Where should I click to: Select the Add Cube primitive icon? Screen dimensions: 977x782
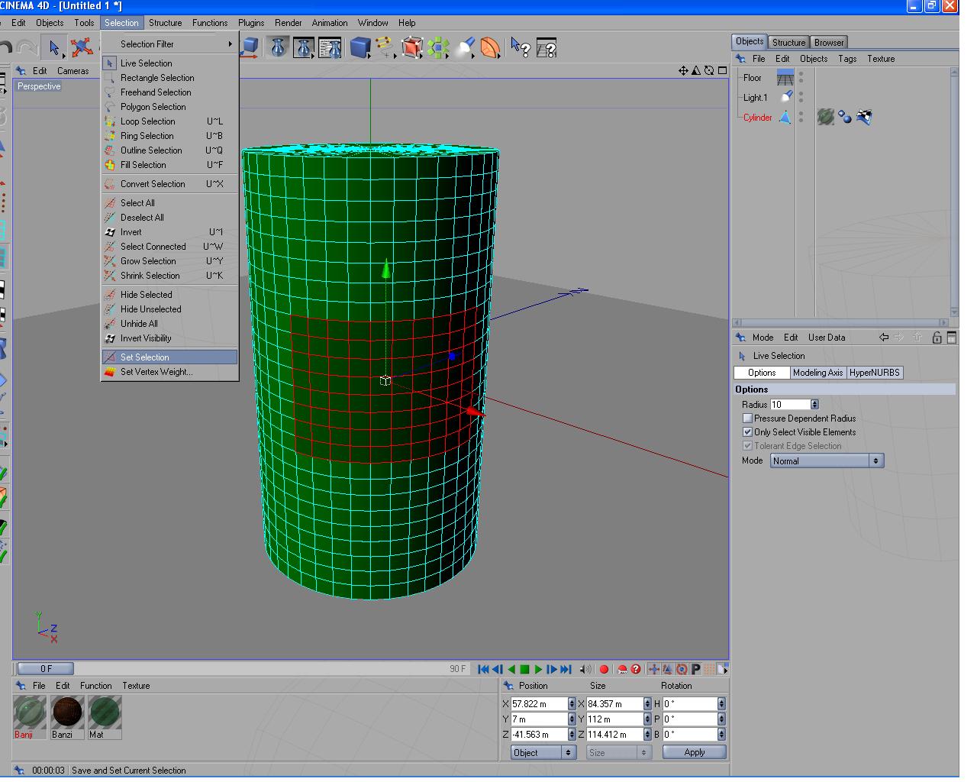[x=360, y=48]
